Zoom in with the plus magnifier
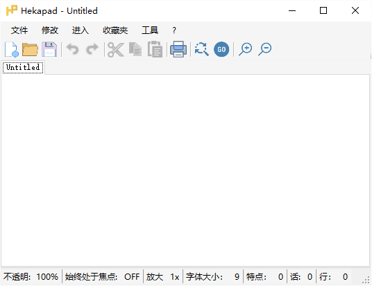372x286 pixels. click(x=245, y=49)
